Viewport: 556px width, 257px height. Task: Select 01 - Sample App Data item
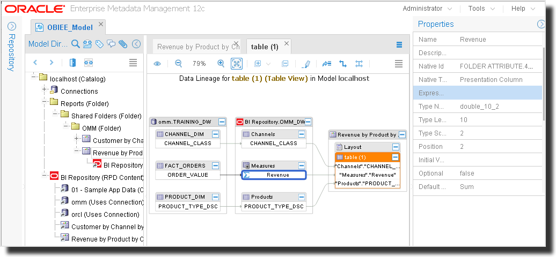(x=107, y=190)
